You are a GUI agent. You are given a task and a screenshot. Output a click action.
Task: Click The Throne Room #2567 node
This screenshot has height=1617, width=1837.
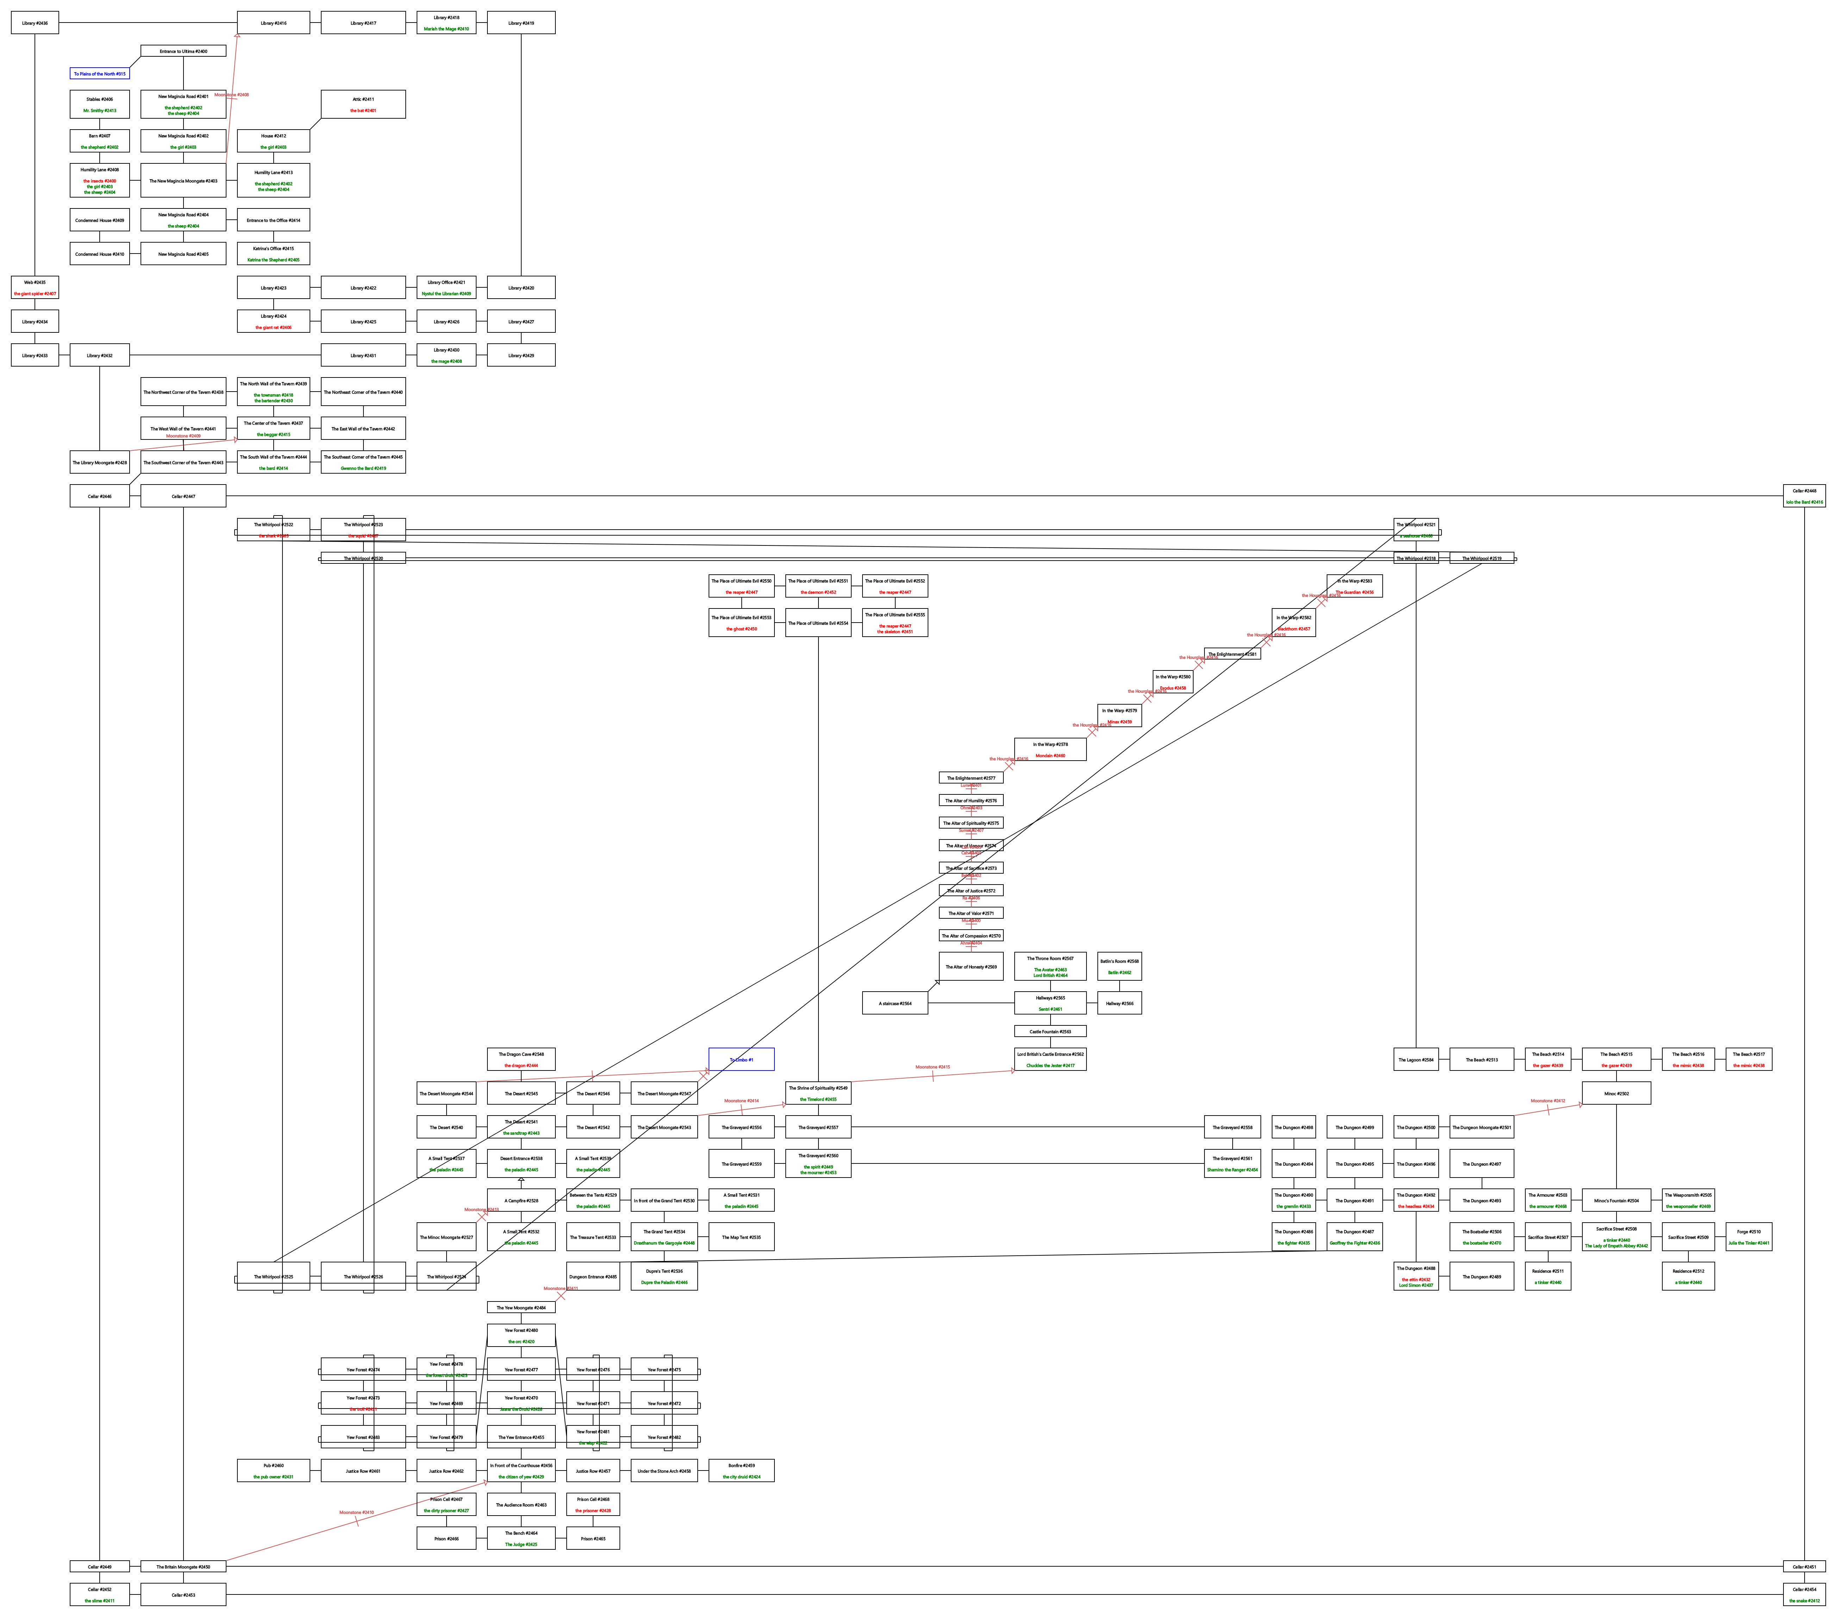[x=1050, y=966]
